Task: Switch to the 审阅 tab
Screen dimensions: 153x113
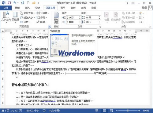Action: coord(83,8)
